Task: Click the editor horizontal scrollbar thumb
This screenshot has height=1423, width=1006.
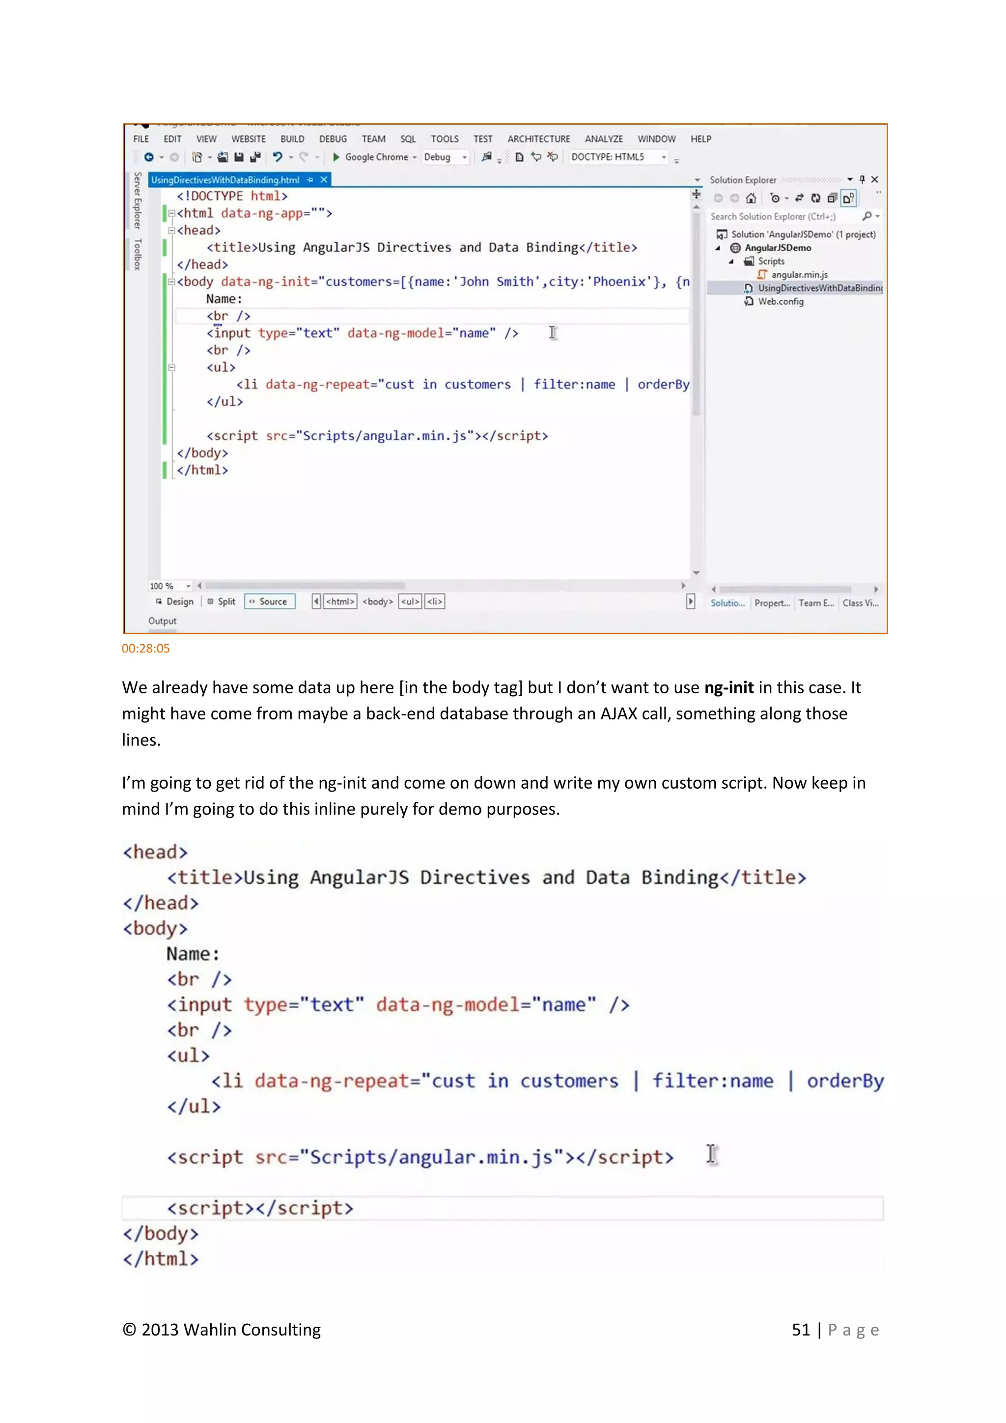Action: [305, 586]
